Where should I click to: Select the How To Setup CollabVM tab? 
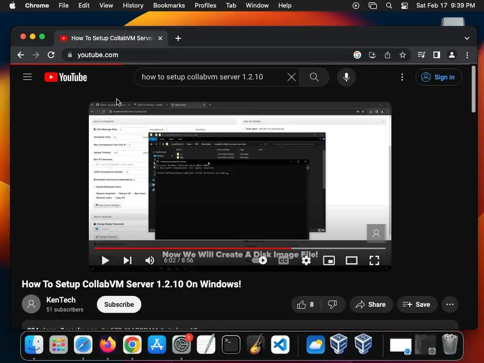(112, 38)
